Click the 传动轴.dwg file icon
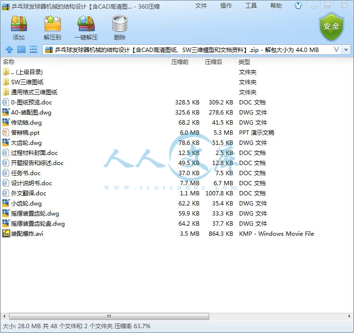The image size is (354, 333). [6, 122]
